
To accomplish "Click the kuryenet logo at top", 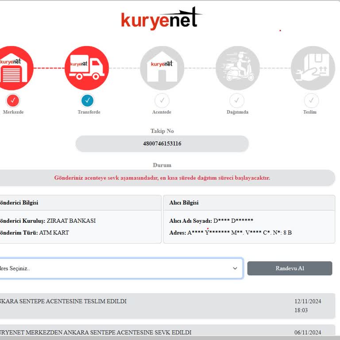I will click(x=162, y=19).
